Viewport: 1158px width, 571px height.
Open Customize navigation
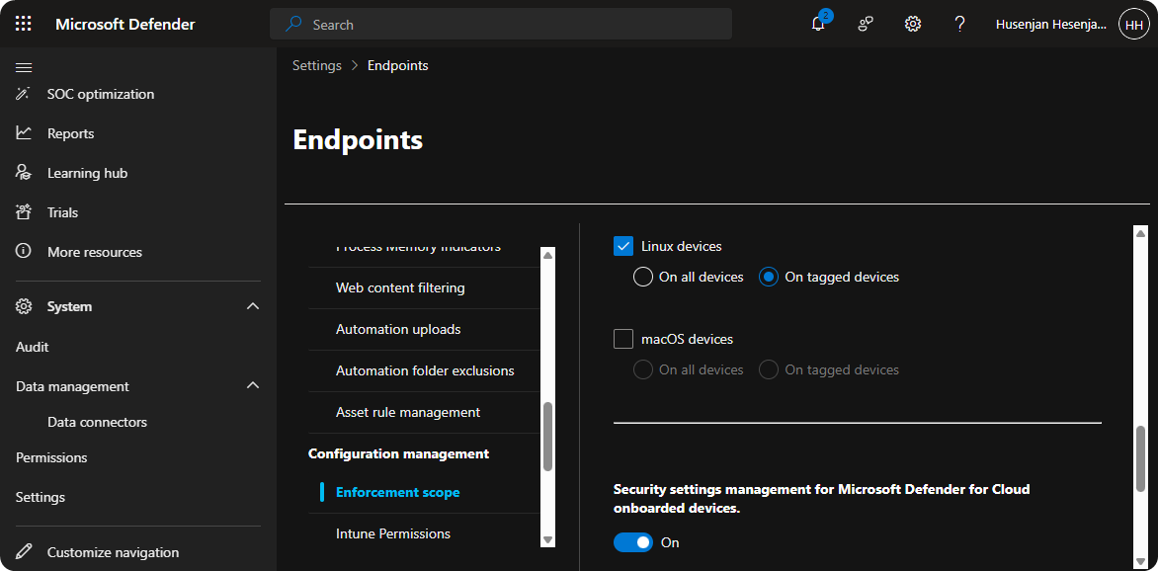click(x=113, y=552)
